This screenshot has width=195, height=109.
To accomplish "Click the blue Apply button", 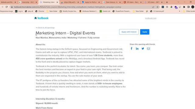I will 145,32.
